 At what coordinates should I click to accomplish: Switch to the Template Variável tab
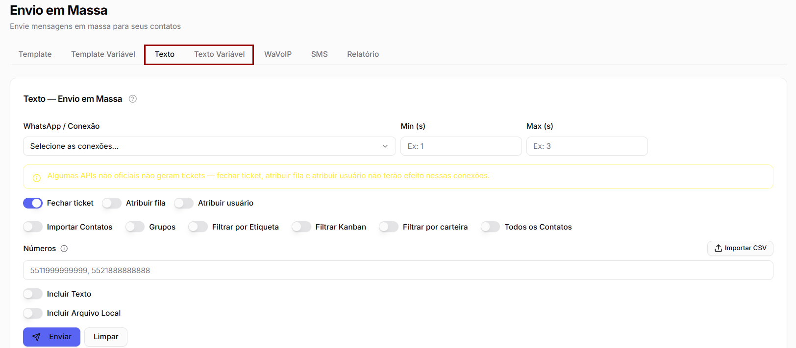[x=103, y=54]
